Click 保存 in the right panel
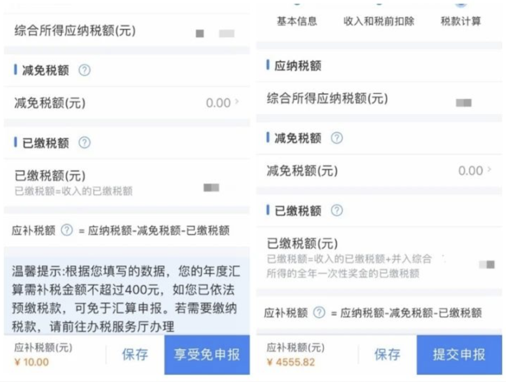The height and width of the screenshot is (382, 506). (x=387, y=354)
